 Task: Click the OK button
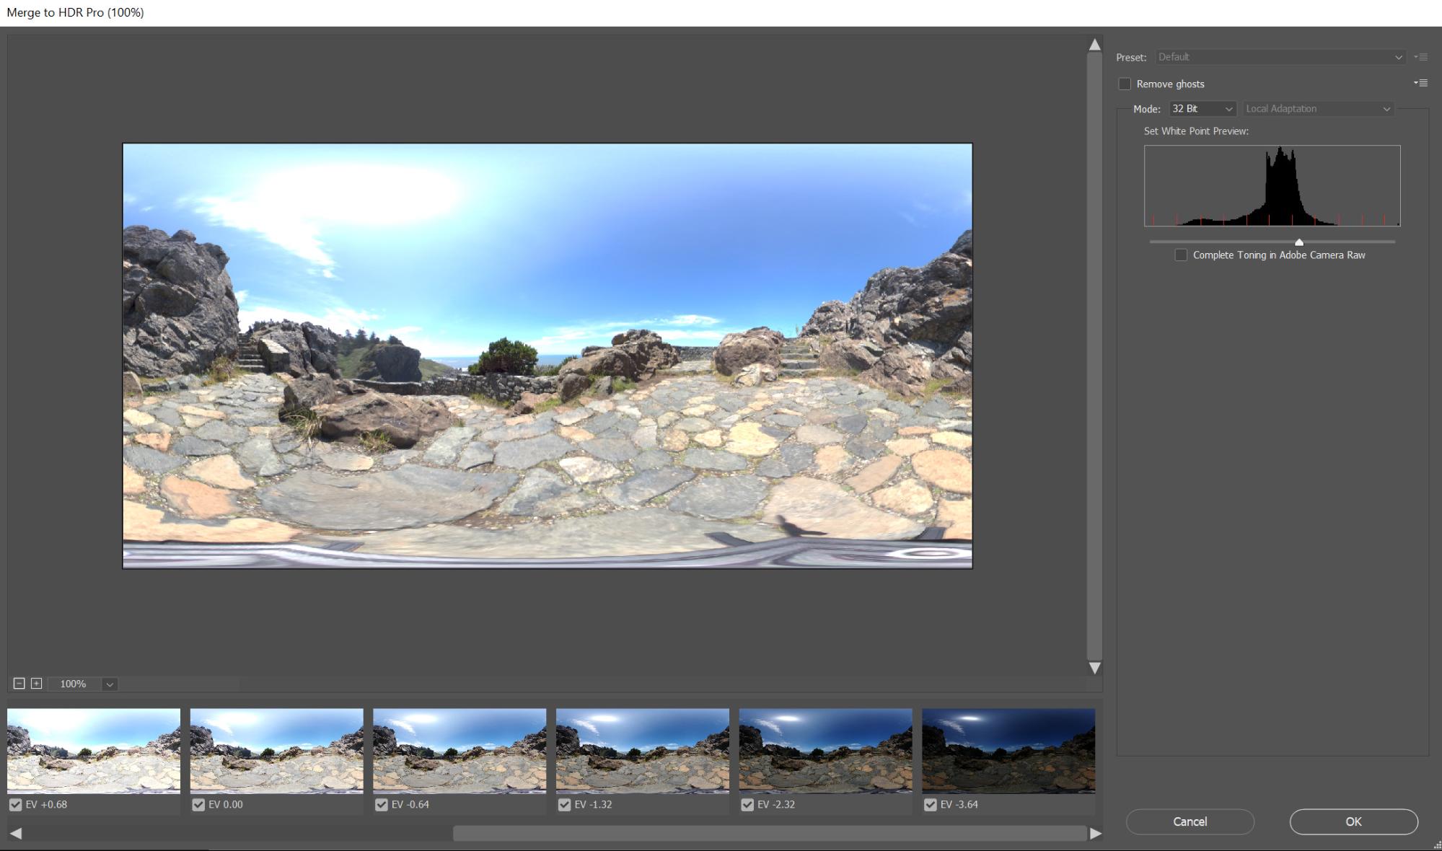(x=1353, y=821)
